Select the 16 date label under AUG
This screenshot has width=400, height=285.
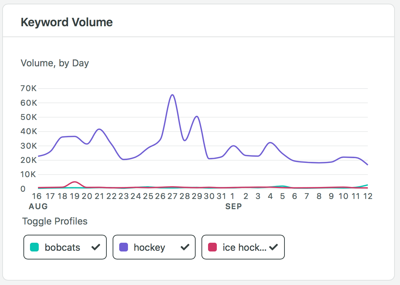37,196
